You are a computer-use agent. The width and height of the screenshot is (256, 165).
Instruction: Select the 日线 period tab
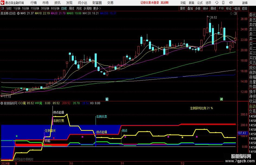(x=64, y=8)
